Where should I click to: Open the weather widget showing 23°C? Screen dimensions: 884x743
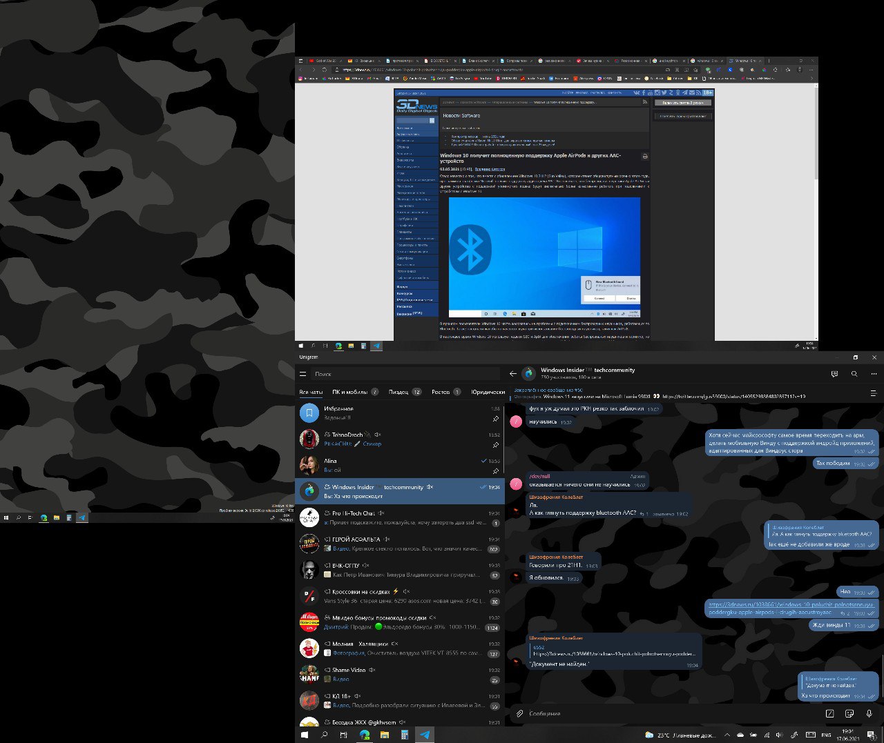[x=682, y=735]
